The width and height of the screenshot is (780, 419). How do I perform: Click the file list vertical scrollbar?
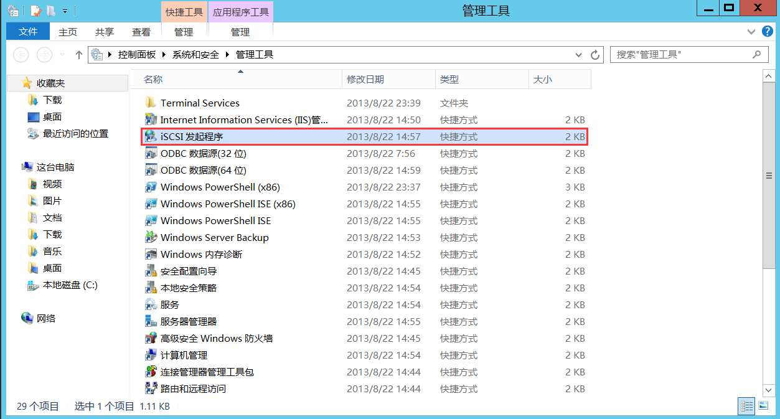click(768, 174)
